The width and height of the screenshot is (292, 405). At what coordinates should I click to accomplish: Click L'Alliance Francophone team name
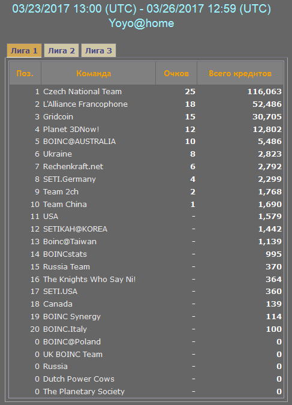click(85, 104)
